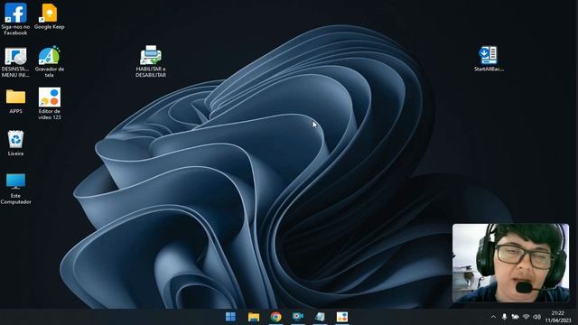Open the video editor app in taskbar
The image size is (578, 325).
(x=342, y=317)
